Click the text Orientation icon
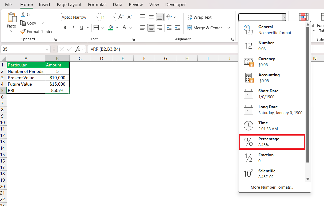The width and height of the screenshot is (324, 206). click(169, 17)
